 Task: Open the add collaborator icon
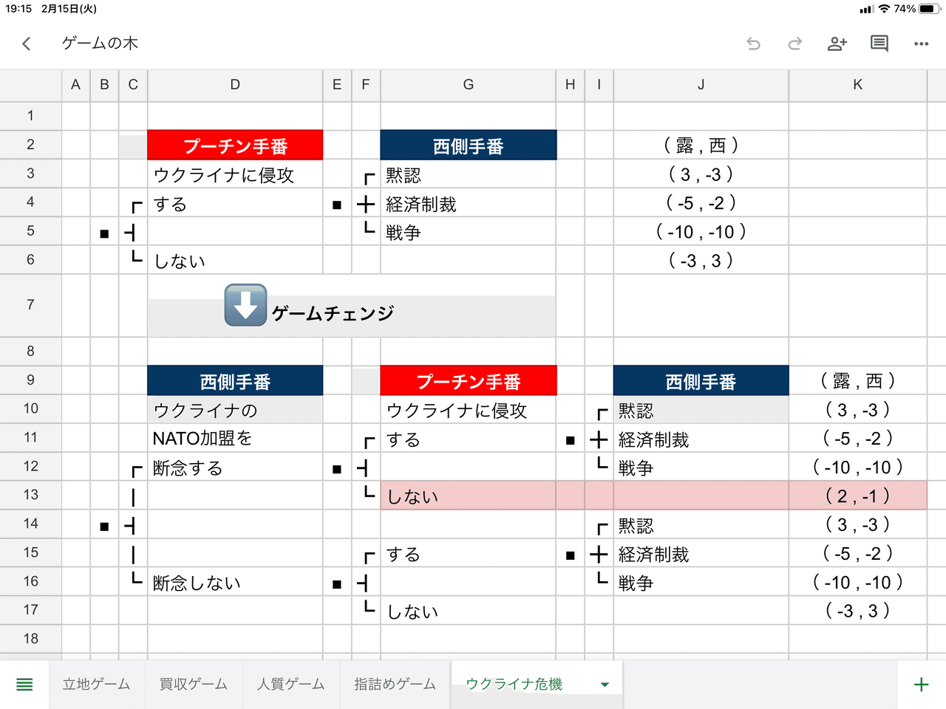[x=837, y=44]
